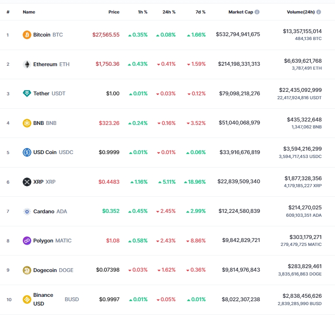Open XRP 24h volume $1,877,328,356 link
The height and width of the screenshot is (316, 335).
pos(303,178)
